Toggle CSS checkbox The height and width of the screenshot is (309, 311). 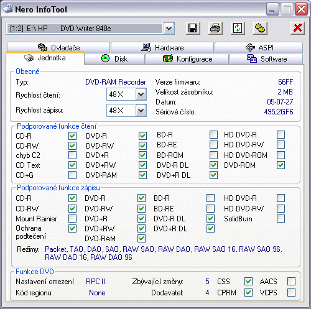248,282
